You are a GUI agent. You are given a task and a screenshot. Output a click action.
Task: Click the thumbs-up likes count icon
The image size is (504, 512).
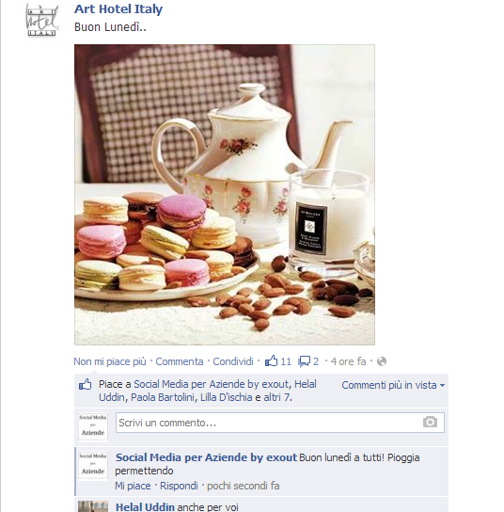[x=271, y=361]
